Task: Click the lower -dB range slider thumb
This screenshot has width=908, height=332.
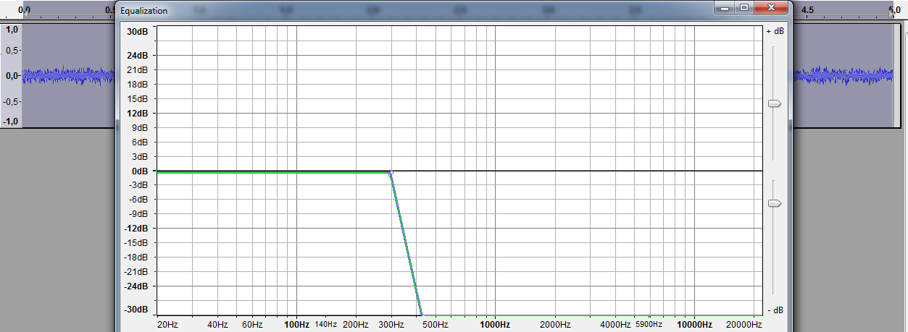Action: tap(774, 204)
